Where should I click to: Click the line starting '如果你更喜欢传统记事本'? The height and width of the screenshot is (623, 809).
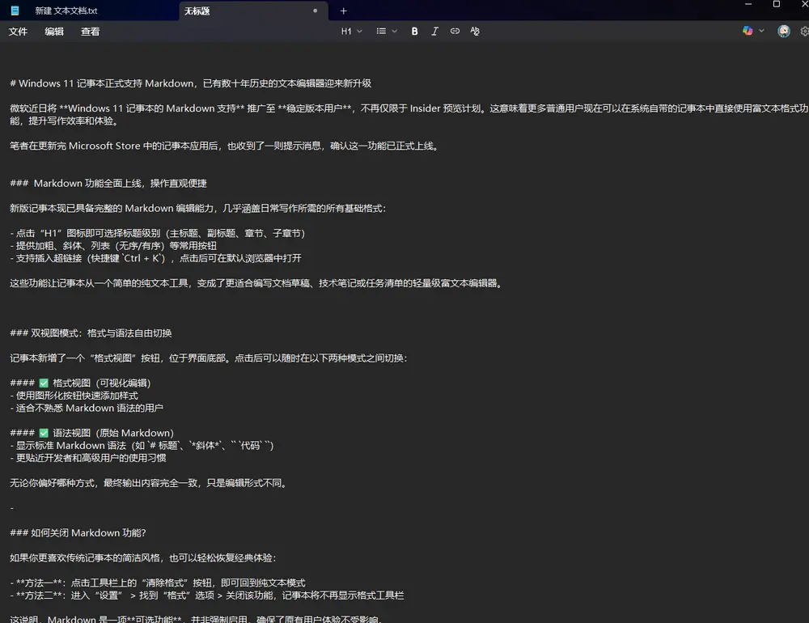(143, 558)
